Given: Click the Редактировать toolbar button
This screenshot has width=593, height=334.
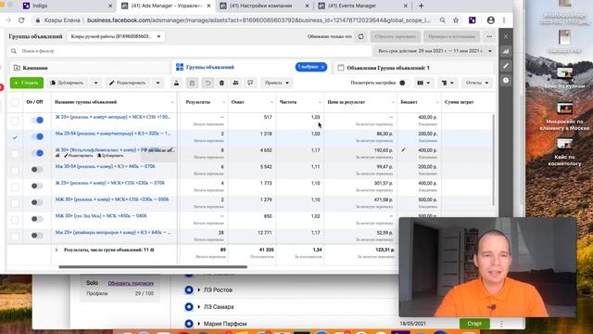Looking at the screenshot, I should coord(128,83).
